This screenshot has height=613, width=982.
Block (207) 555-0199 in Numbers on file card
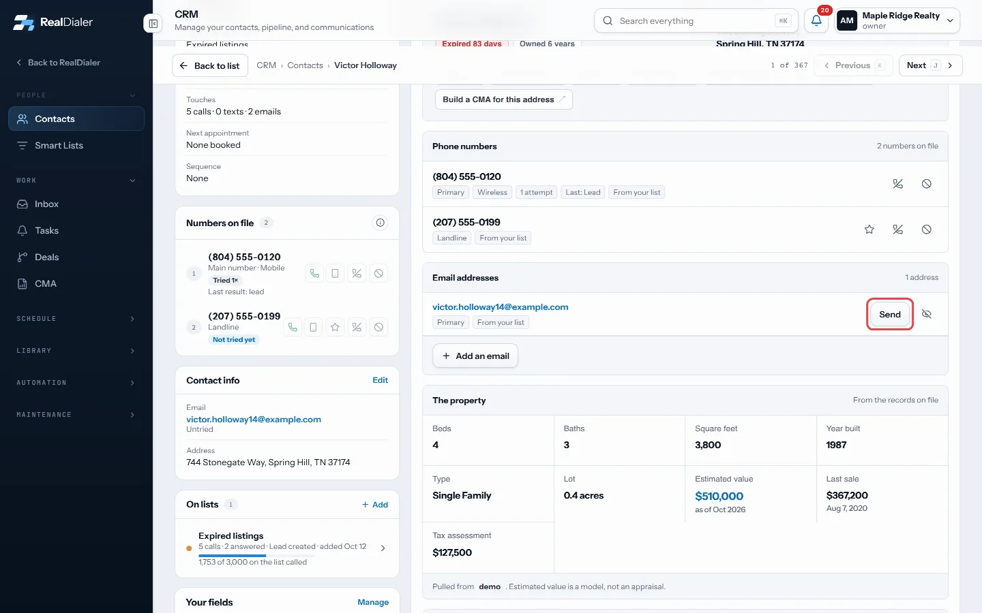378,327
